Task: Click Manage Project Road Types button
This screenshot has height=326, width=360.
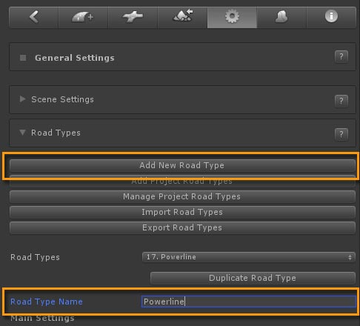Action: 182,196
